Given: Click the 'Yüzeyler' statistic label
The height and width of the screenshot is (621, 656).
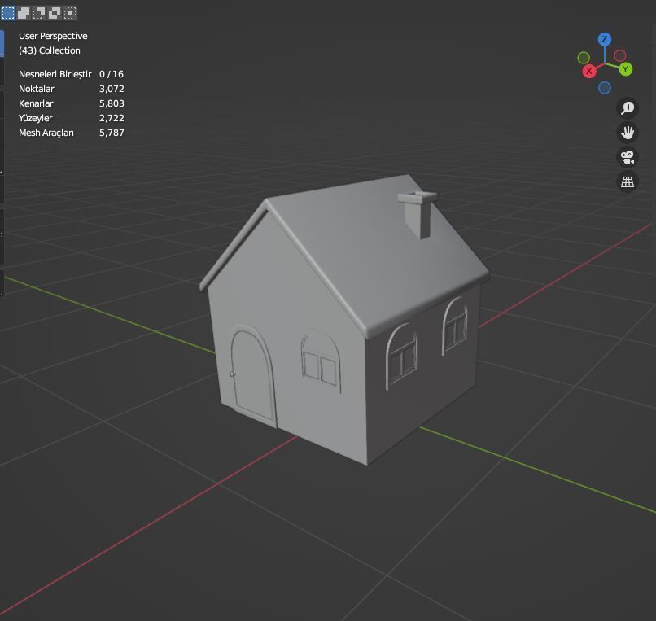Looking at the screenshot, I should (36, 118).
